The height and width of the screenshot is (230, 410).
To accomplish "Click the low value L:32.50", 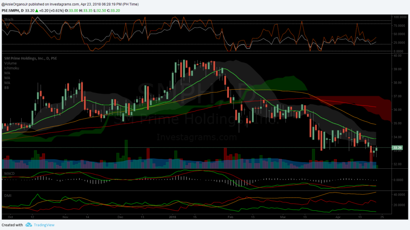I will click(x=100, y=10).
